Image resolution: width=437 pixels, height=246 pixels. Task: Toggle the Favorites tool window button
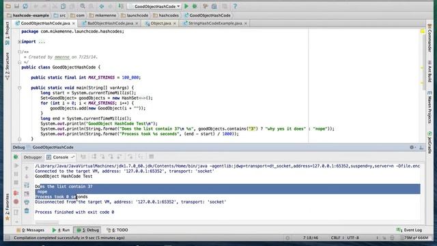(8, 206)
